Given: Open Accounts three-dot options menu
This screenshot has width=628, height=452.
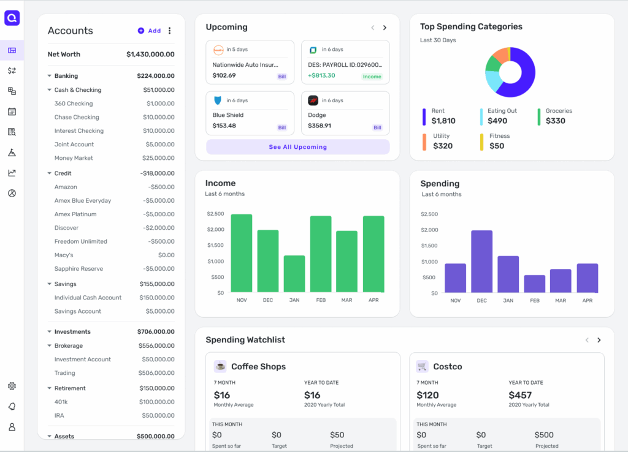Looking at the screenshot, I should 170,31.
